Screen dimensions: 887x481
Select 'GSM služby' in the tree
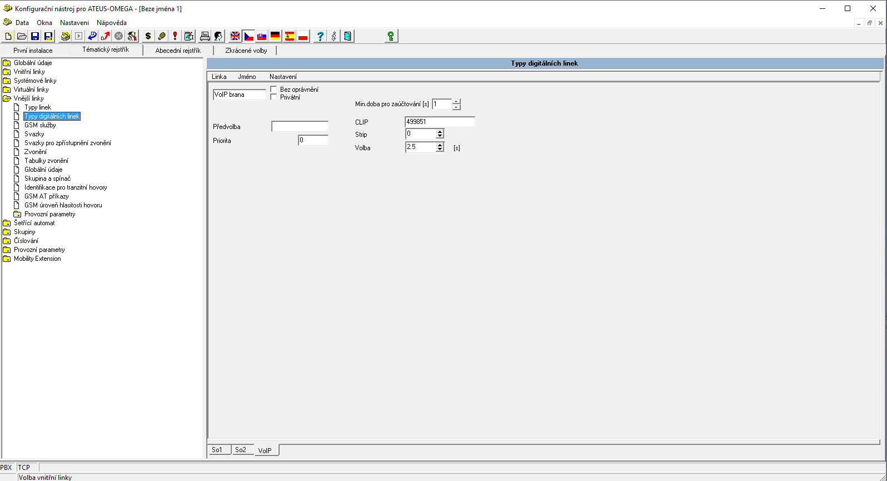tap(40, 125)
